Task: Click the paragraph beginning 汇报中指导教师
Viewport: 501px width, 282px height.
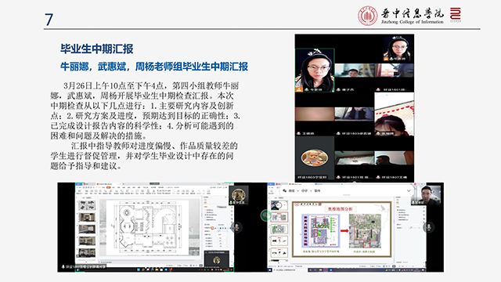Action: pyautogui.click(x=144, y=156)
